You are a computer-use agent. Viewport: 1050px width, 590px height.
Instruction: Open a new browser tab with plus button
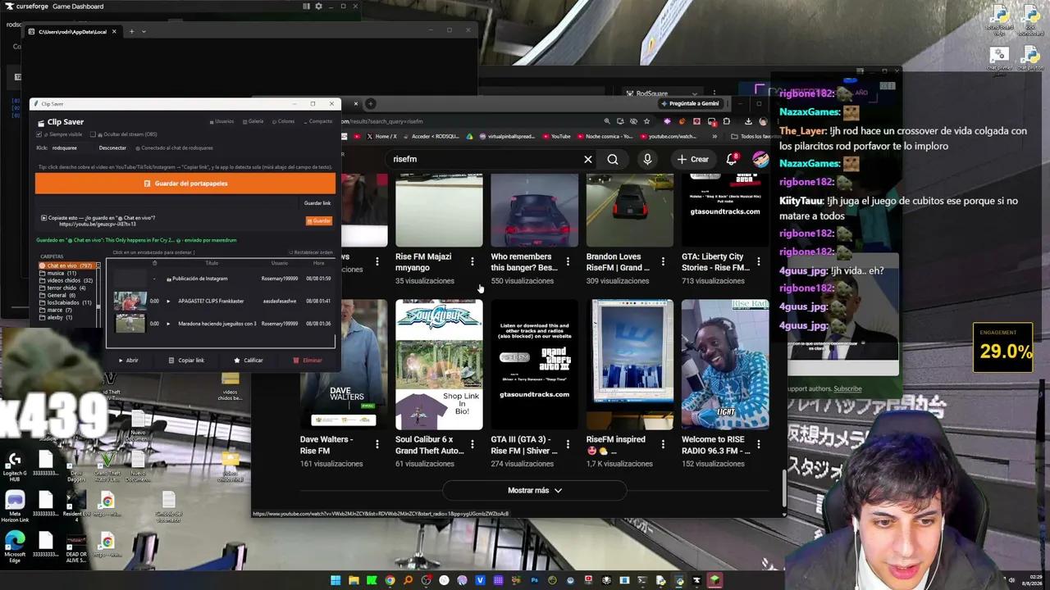point(372,104)
